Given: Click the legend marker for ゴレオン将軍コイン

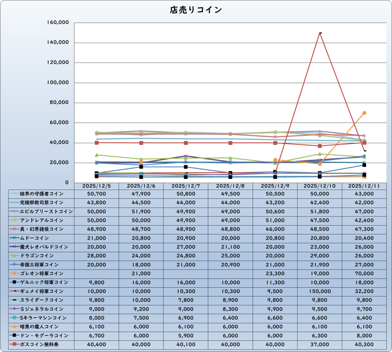Looking at the screenshot, I should coord(14,273).
